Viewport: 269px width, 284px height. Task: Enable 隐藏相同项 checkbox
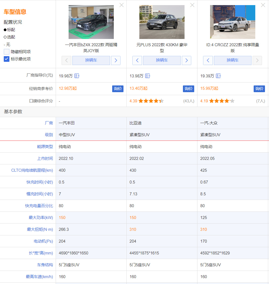click(6, 52)
